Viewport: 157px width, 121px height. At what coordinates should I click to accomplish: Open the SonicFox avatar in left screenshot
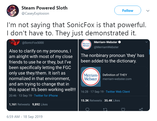coord(14,42)
